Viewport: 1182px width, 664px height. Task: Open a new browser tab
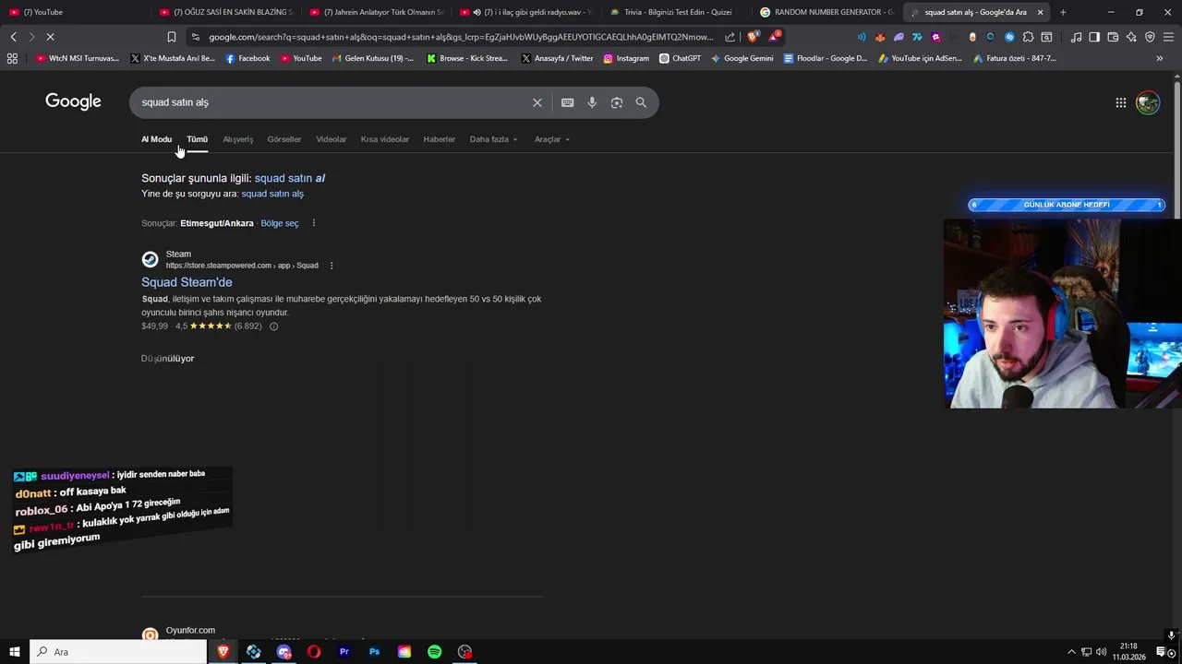click(x=1063, y=12)
